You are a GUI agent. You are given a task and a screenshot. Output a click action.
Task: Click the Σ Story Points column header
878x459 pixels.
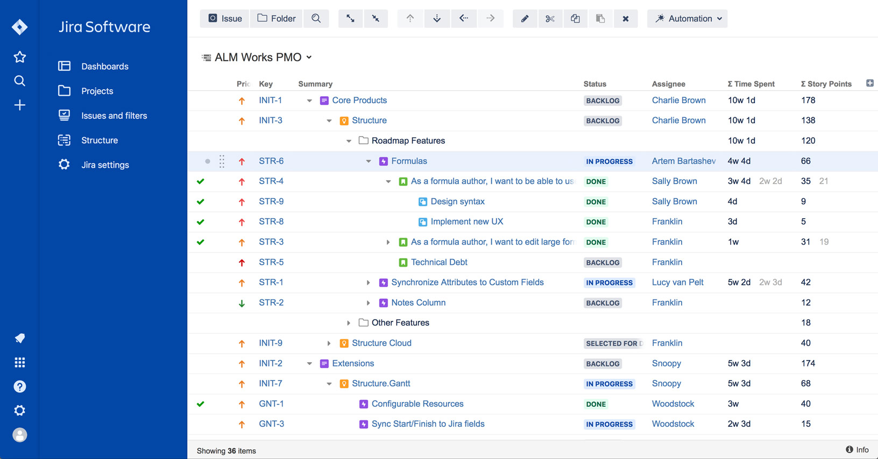[x=826, y=84]
